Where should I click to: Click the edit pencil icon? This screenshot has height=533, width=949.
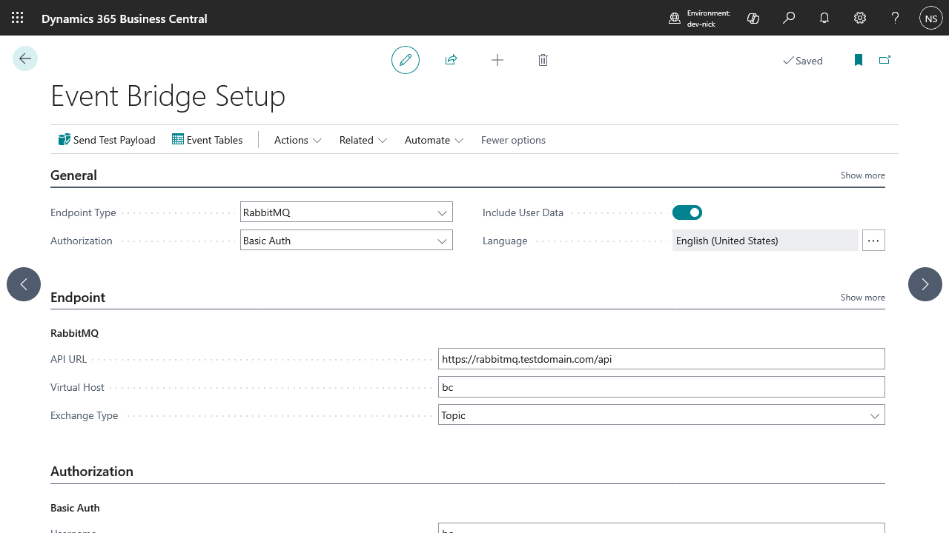click(406, 60)
